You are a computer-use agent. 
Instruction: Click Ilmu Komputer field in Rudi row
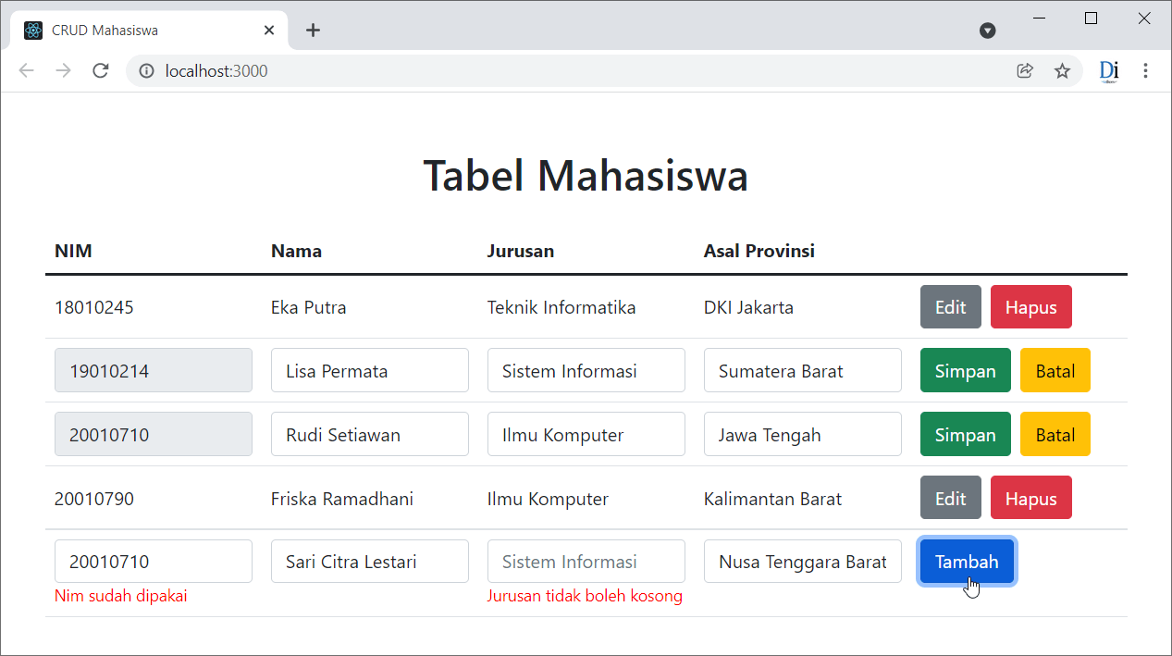[586, 435]
